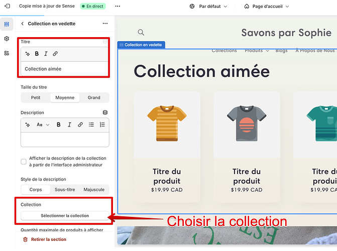The height and width of the screenshot is (251, 337).
Task: Click Titre du produit under the yellow shirt
Action: point(167,176)
